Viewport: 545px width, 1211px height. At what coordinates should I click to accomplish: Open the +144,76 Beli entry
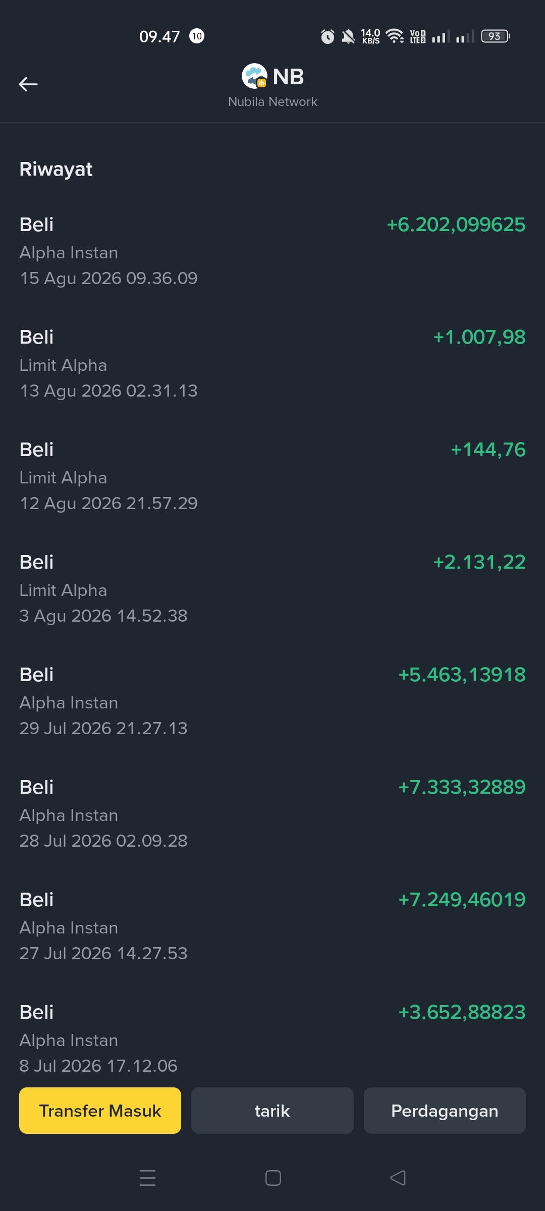[x=272, y=476]
